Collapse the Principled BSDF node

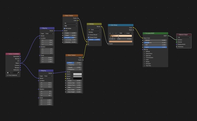click(x=144, y=33)
